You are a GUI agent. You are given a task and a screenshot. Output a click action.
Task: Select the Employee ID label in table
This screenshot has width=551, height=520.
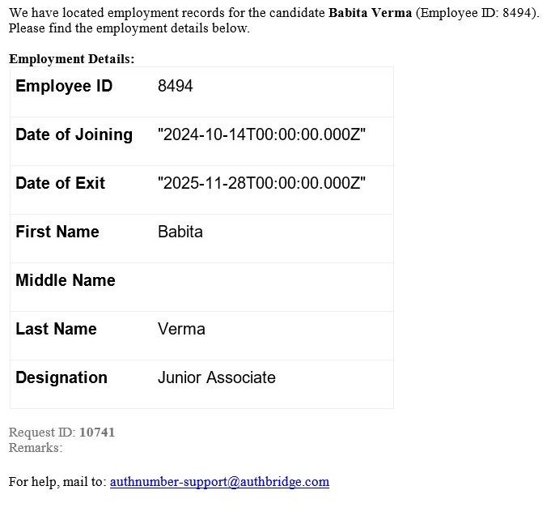[64, 87]
